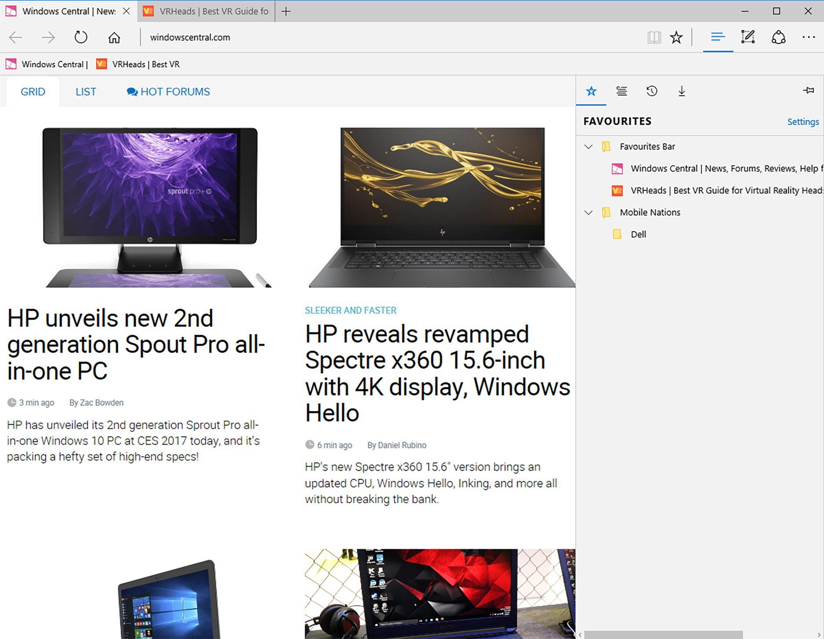Open the More actions menu
This screenshot has width=824, height=639.
[809, 37]
